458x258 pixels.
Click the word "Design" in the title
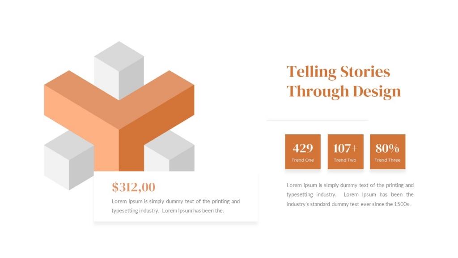click(x=376, y=91)
